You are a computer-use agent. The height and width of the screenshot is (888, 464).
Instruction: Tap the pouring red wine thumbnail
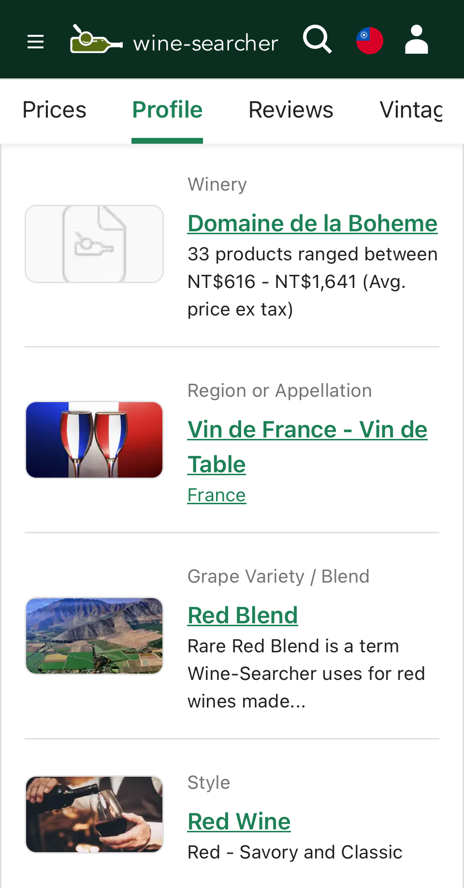94,814
